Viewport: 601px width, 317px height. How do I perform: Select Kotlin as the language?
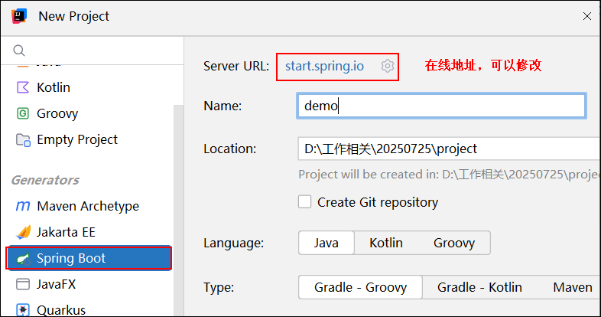[386, 243]
